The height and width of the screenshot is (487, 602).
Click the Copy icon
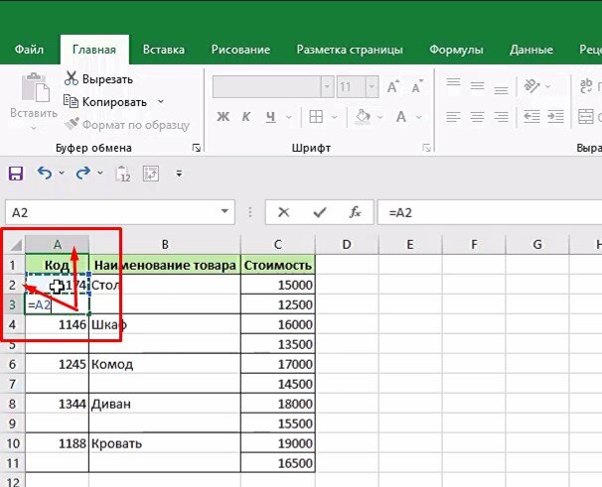coord(71,101)
